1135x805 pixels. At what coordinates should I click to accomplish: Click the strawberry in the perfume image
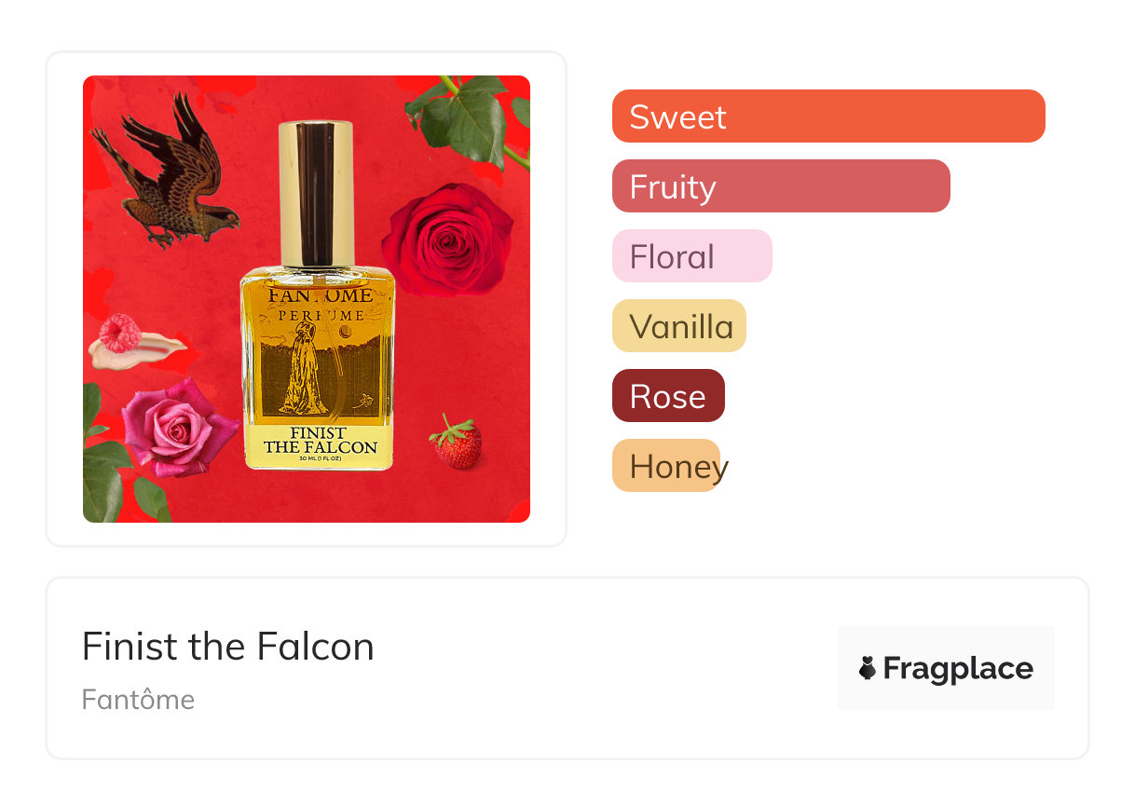click(x=458, y=443)
